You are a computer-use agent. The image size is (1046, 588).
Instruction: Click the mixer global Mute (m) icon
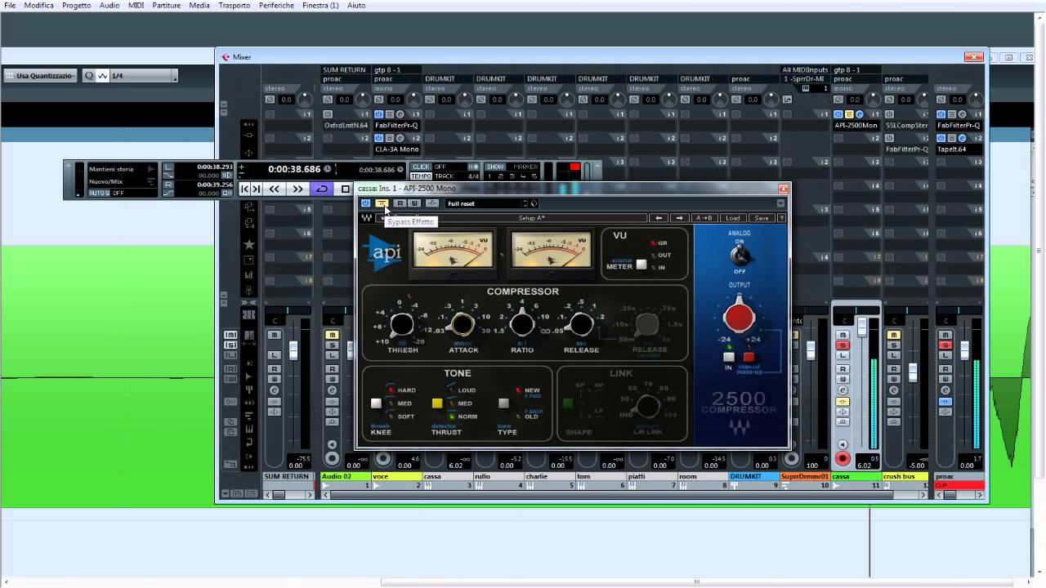(x=230, y=335)
